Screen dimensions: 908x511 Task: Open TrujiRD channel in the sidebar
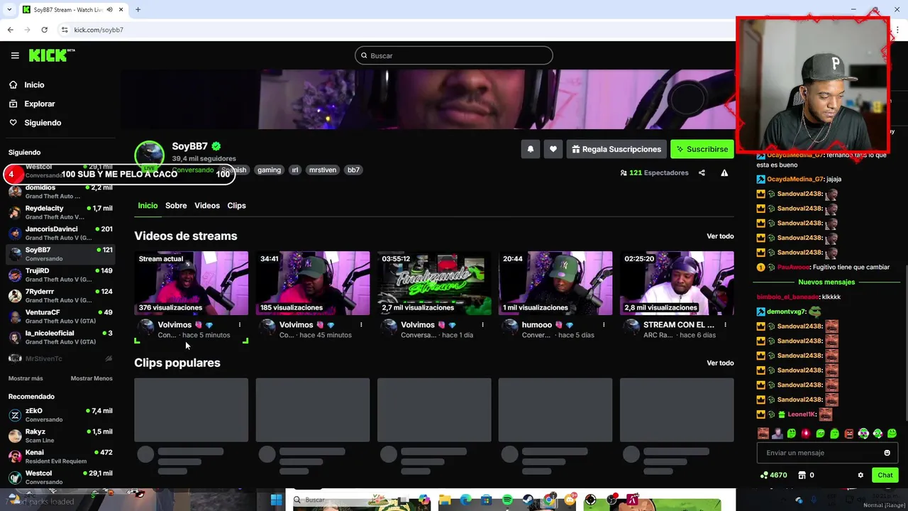60,275
